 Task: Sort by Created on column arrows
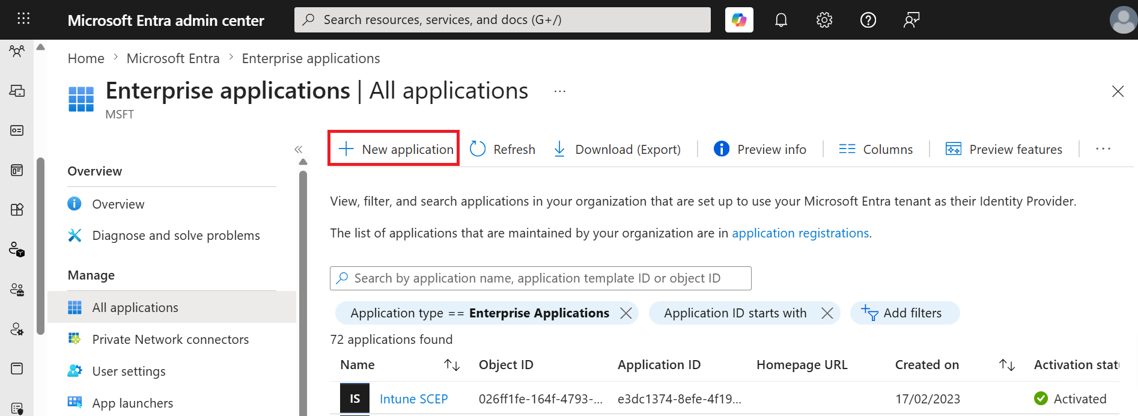click(x=1007, y=365)
